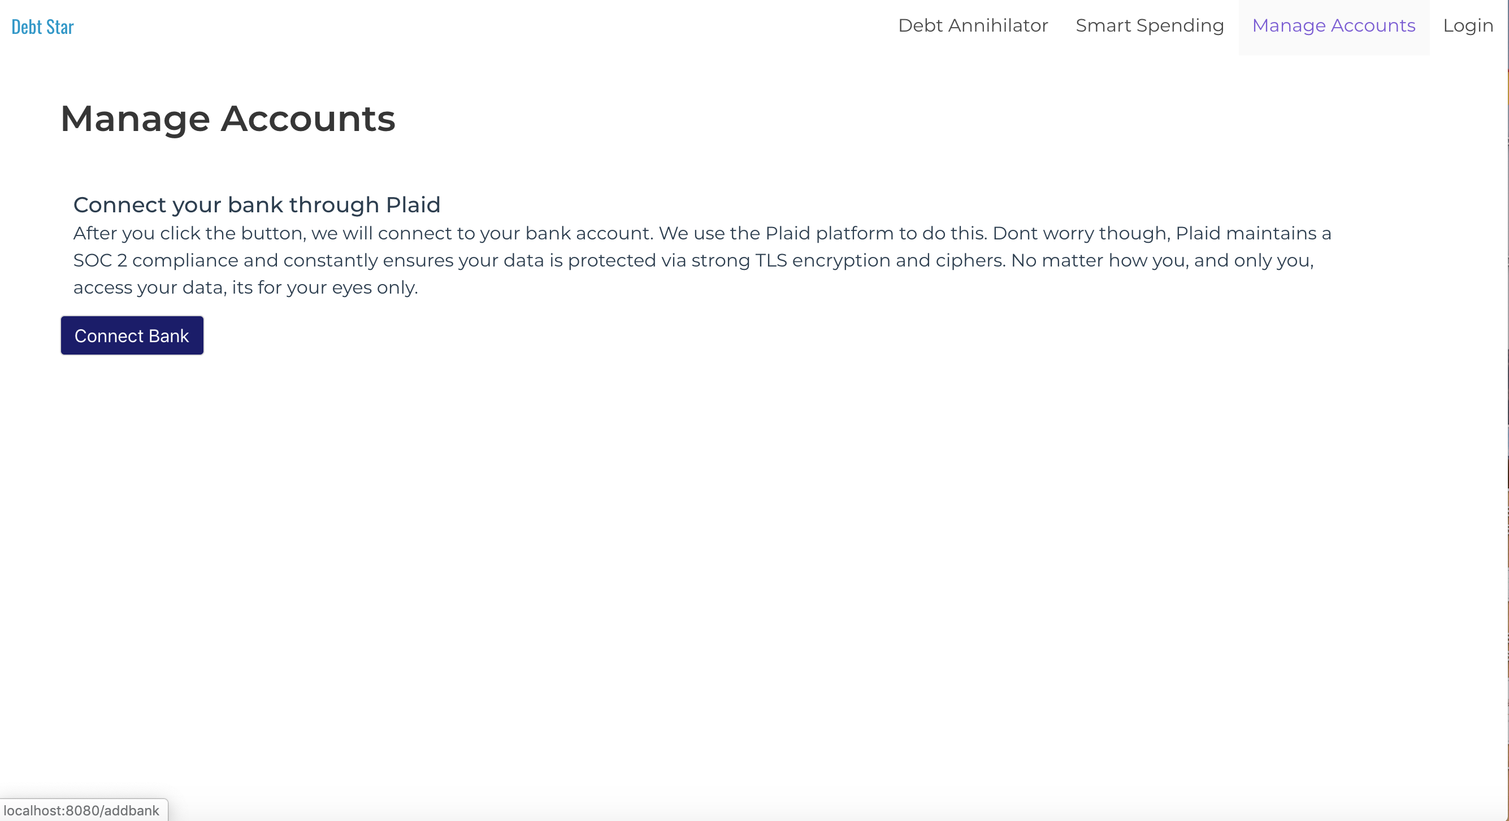Open the Debt Annihilator page
Image resolution: width=1509 pixels, height=821 pixels.
click(973, 26)
